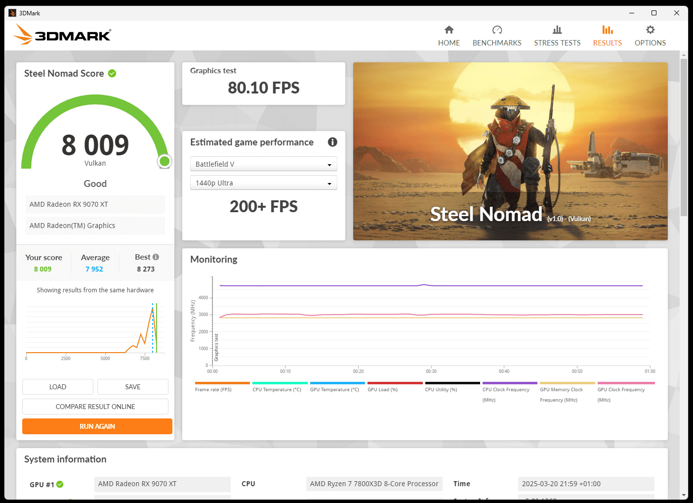The height and width of the screenshot is (503, 693).
Task: Click the average score 7 952
Action: (94, 269)
